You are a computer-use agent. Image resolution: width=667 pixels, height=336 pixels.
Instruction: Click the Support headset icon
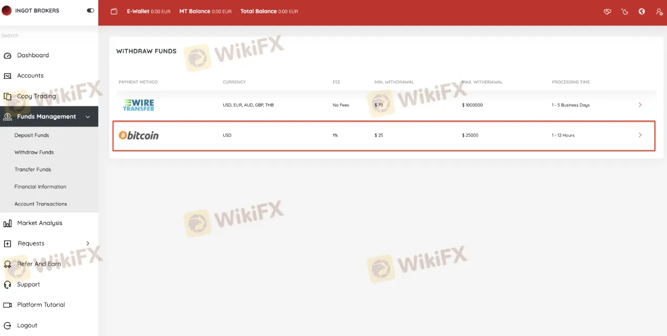pyautogui.click(x=7, y=284)
